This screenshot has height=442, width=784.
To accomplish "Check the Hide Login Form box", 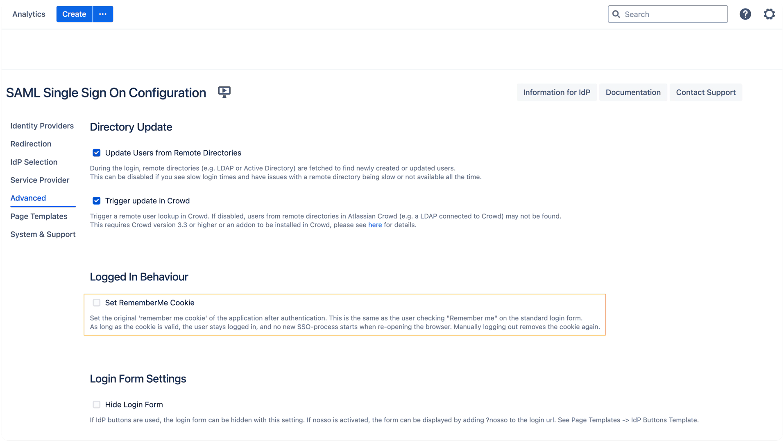I will tap(96, 404).
